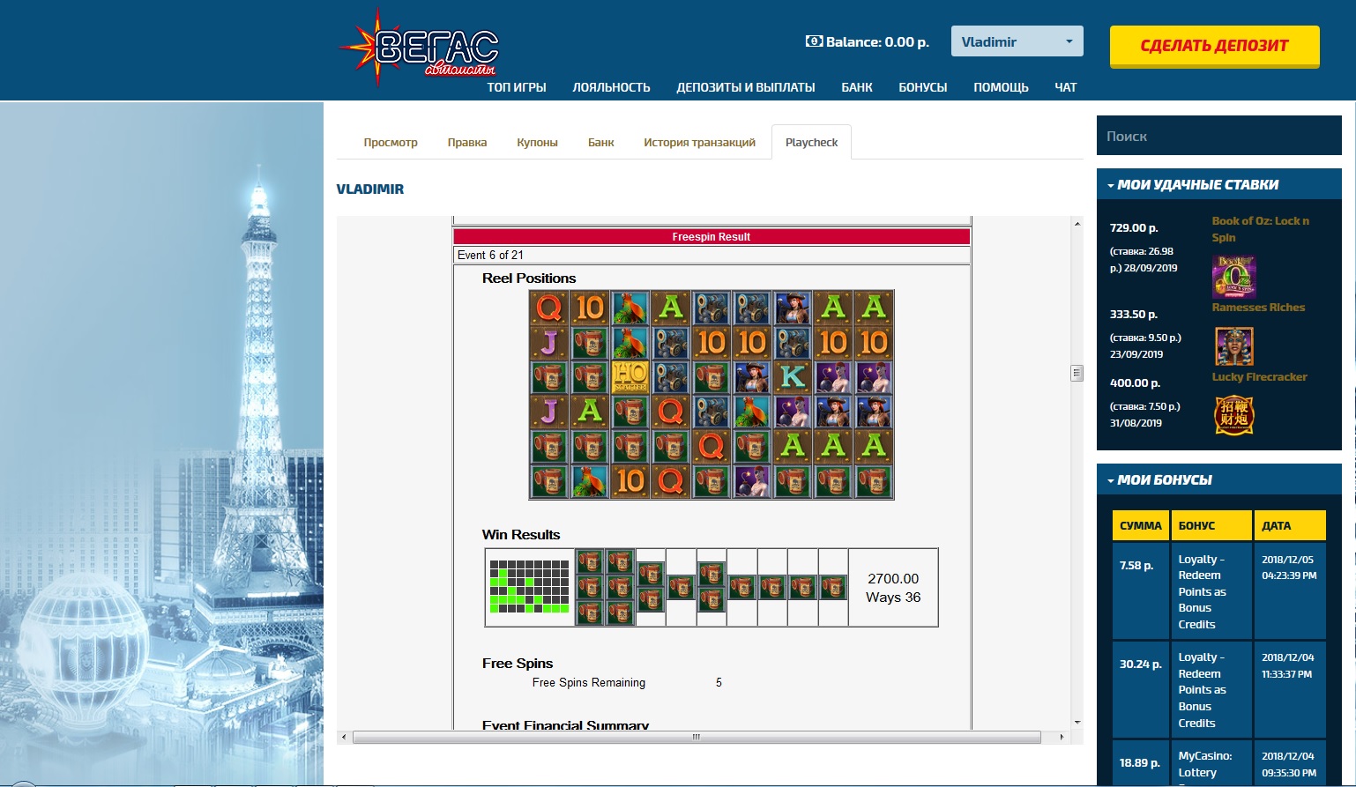Click the 333.50 p. lucky bet amount
1356x787 pixels.
1134,314
